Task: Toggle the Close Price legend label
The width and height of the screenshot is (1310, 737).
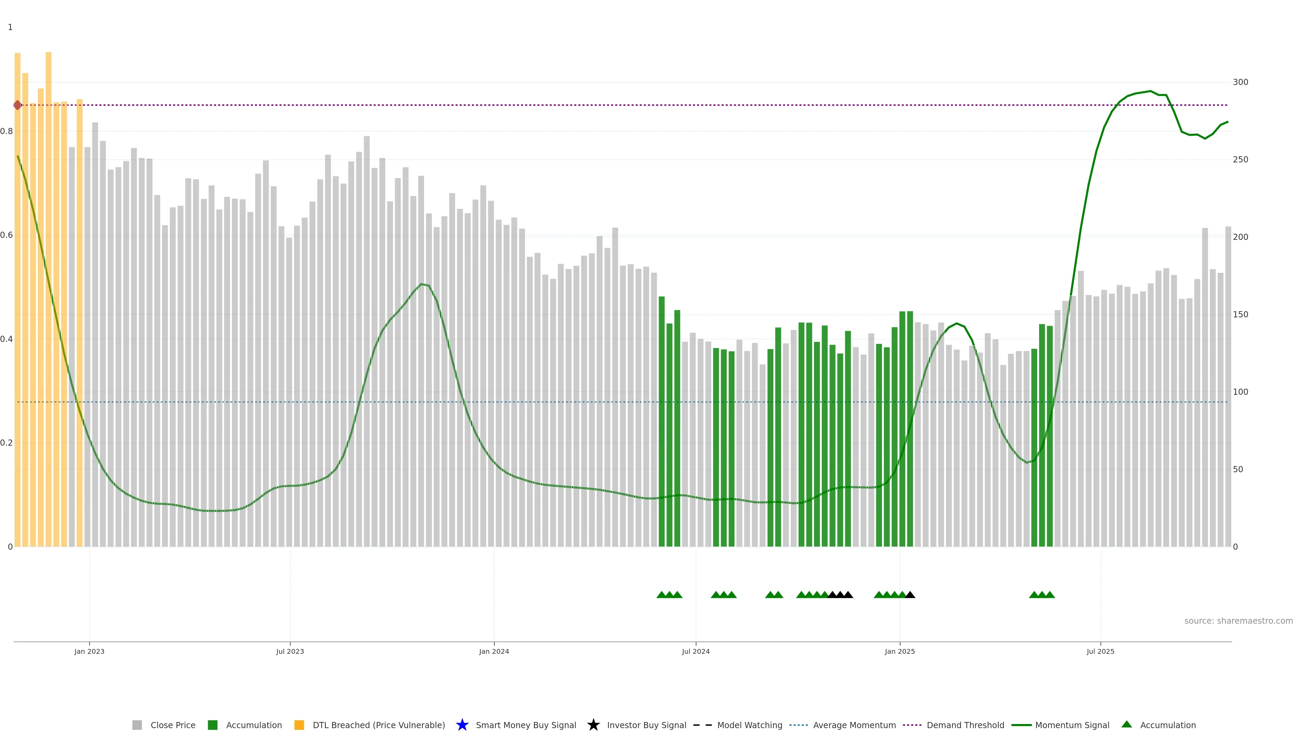Action: pos(173,725)
